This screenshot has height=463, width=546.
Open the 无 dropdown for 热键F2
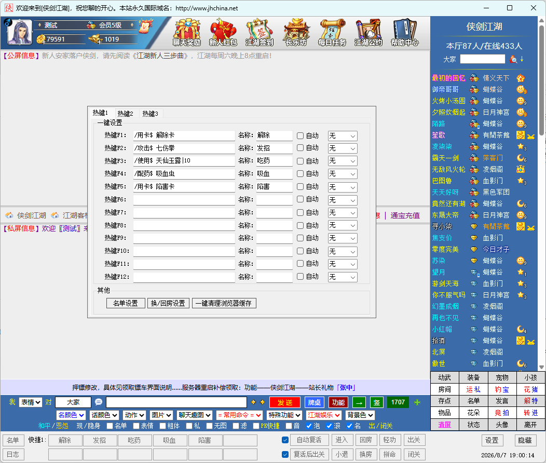click(343, 148)
